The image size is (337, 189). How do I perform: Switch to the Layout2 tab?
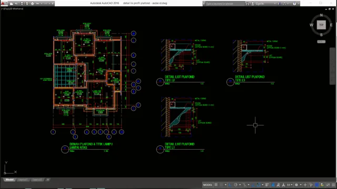(x=37, y=180)
